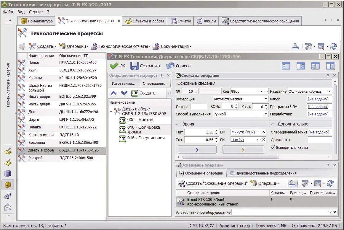Switch to the Объекты в работе tab
Screen dimensions: 344x230
coord(145,21)
